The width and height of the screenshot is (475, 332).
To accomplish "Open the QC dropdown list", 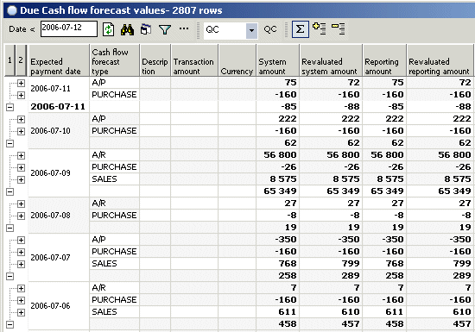I will point(251,30).
